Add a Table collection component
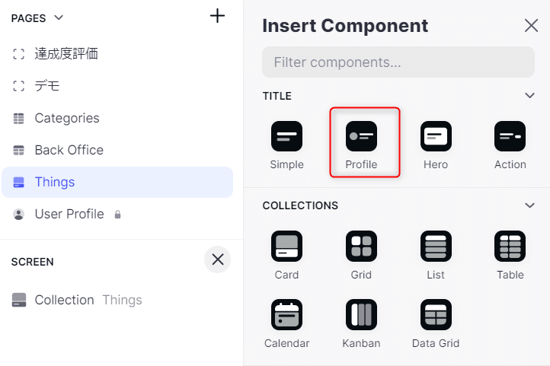The image size is (550, 366). 510,247
